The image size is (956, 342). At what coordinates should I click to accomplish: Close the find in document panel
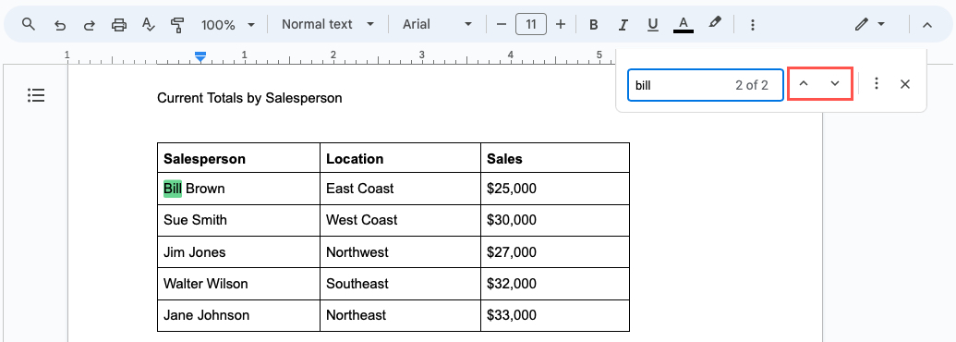tap(905, 84)
